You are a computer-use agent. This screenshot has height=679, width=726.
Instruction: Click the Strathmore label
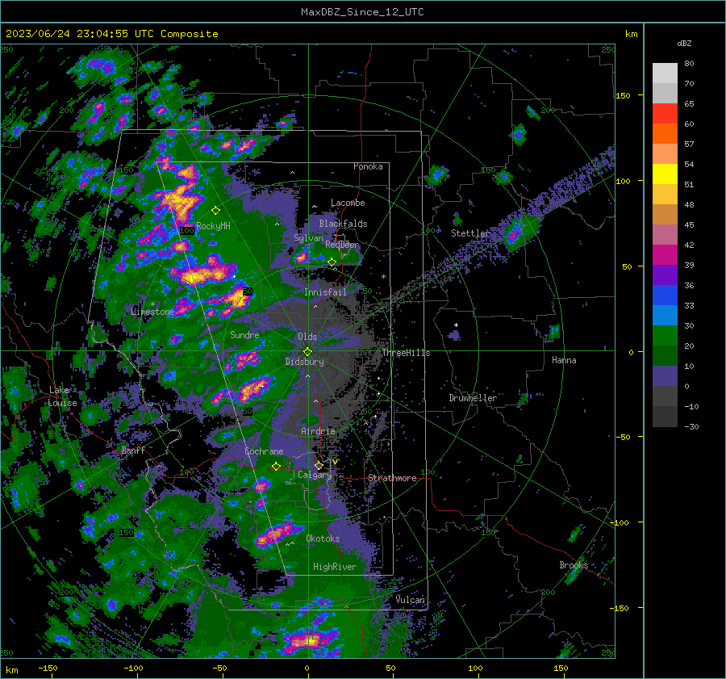pos(392,478)
